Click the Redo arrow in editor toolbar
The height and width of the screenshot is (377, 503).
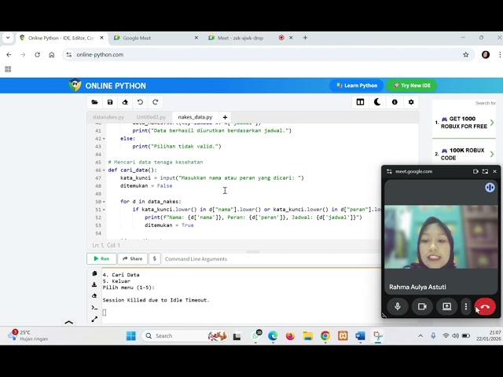click(155, 102)
